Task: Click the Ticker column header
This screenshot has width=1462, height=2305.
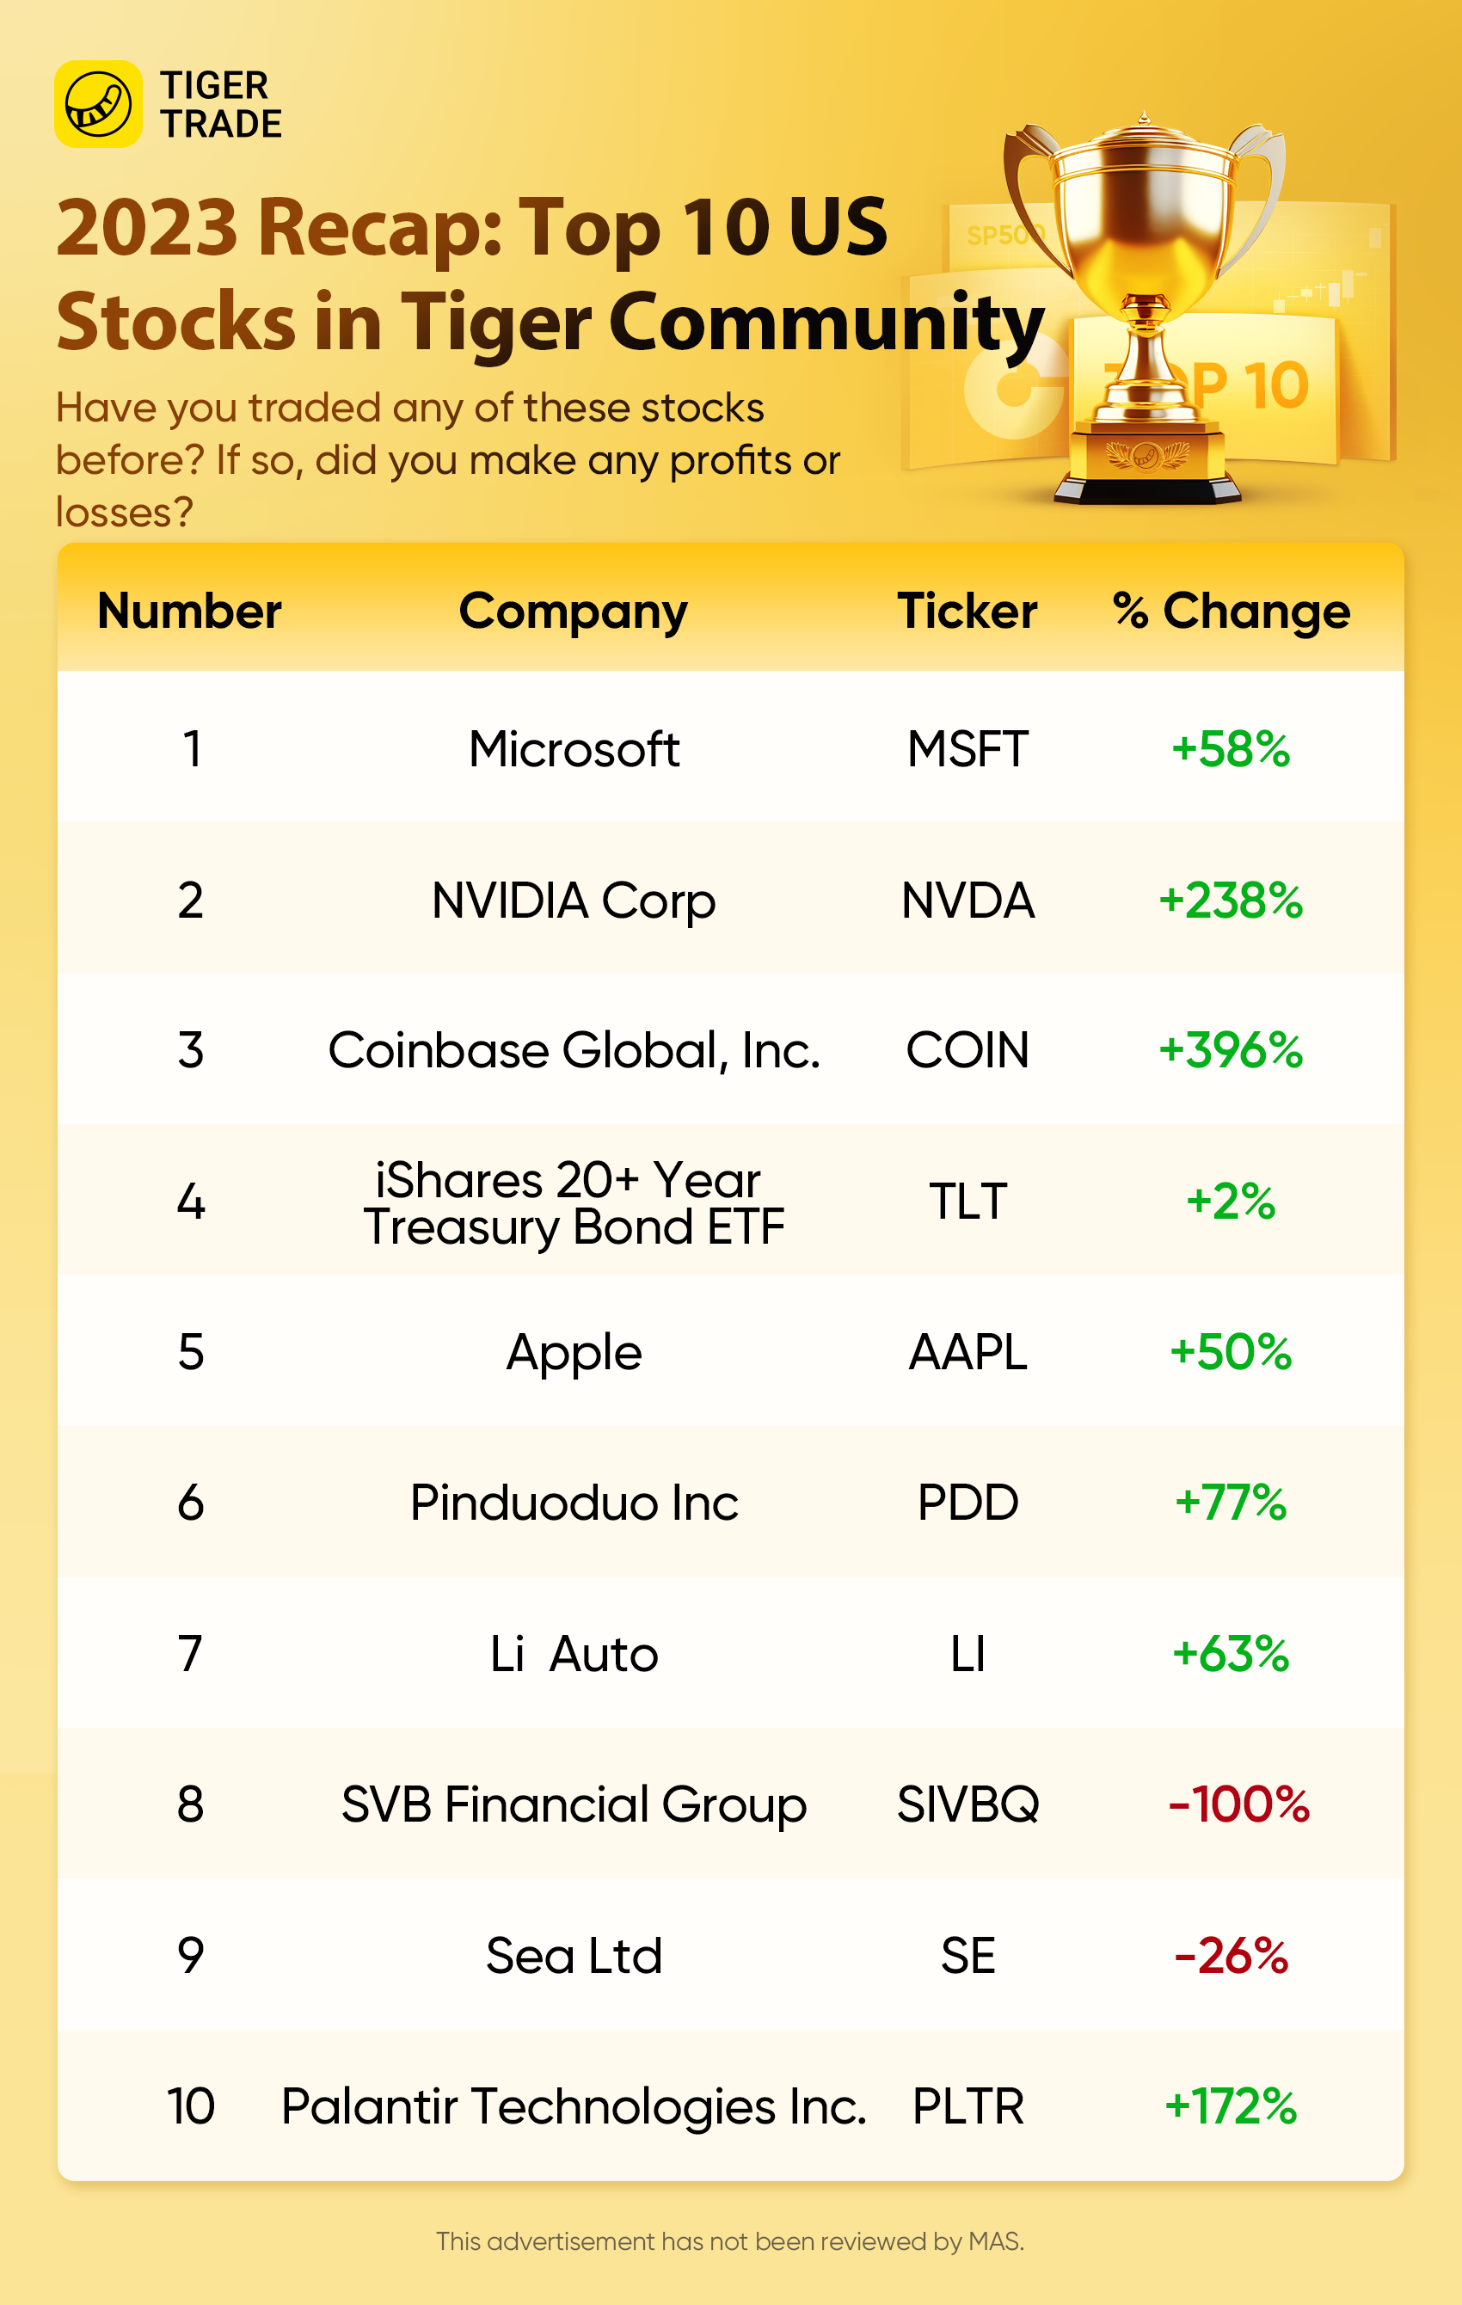Action: pyautogui.click(x=967, y=611)
